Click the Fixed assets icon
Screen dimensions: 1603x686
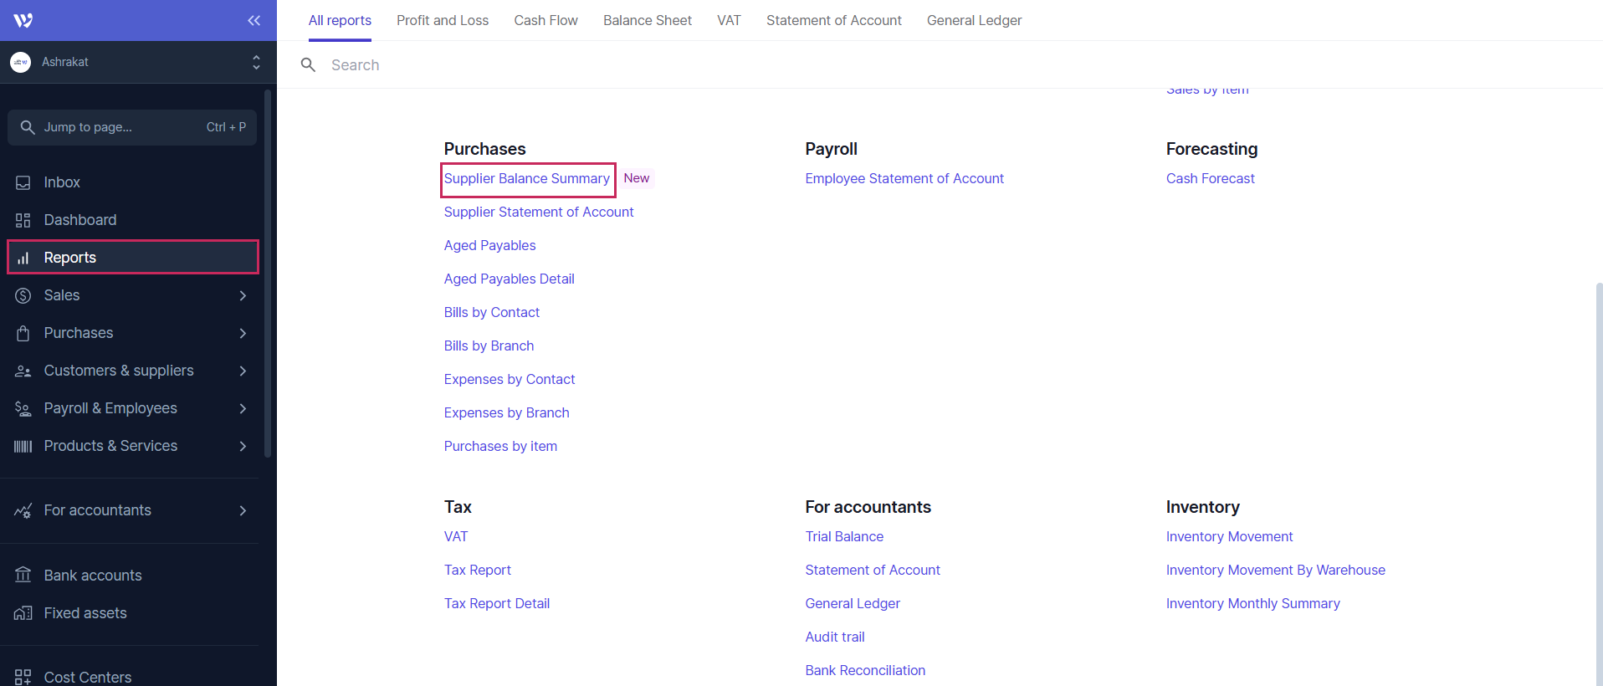[x=23, y=613]
